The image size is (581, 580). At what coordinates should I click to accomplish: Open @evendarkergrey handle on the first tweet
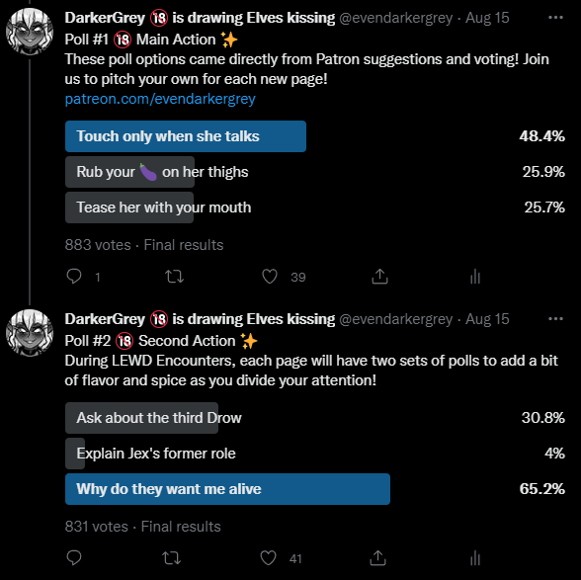click(395, 18)
